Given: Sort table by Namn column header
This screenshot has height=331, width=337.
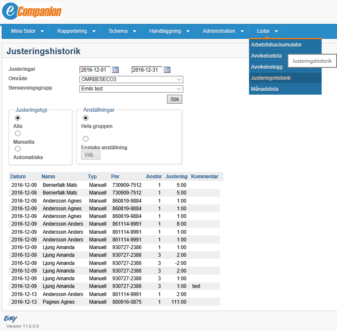Looking at the screenshot, I should [48, 177].
